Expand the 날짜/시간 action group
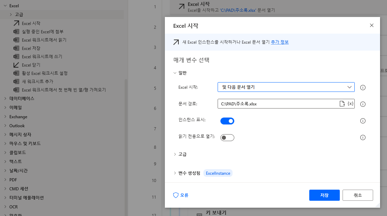The height and width of the screenshot is (216, 387). (x=5, y=170)
